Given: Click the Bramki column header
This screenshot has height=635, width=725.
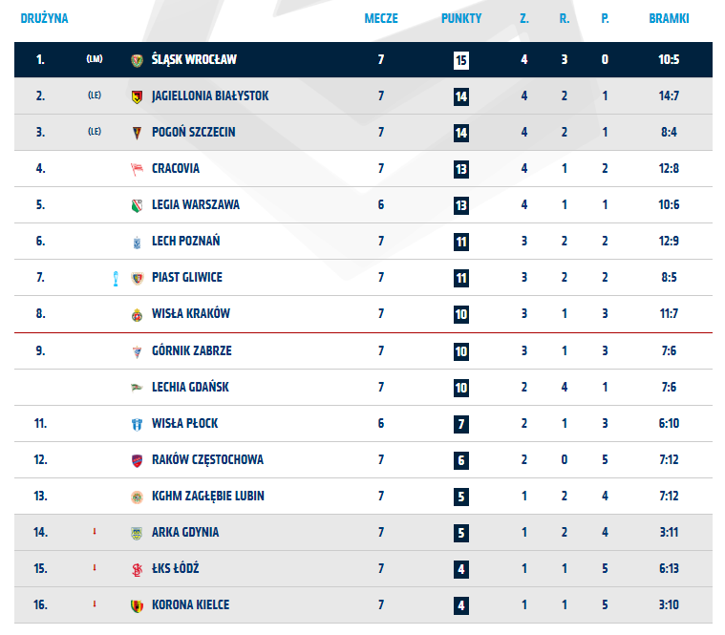Looking at the screenshot, I should (669, 18).
